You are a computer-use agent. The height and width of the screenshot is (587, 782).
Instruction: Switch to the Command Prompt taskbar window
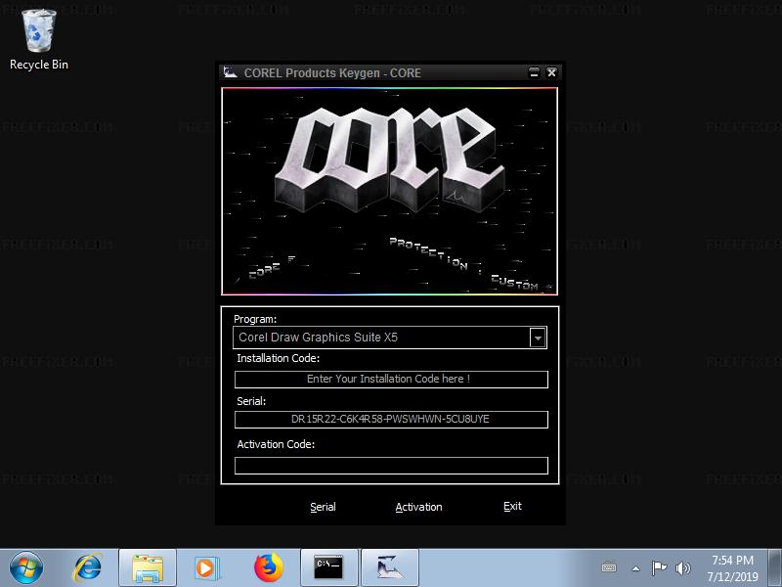(329, 568)
